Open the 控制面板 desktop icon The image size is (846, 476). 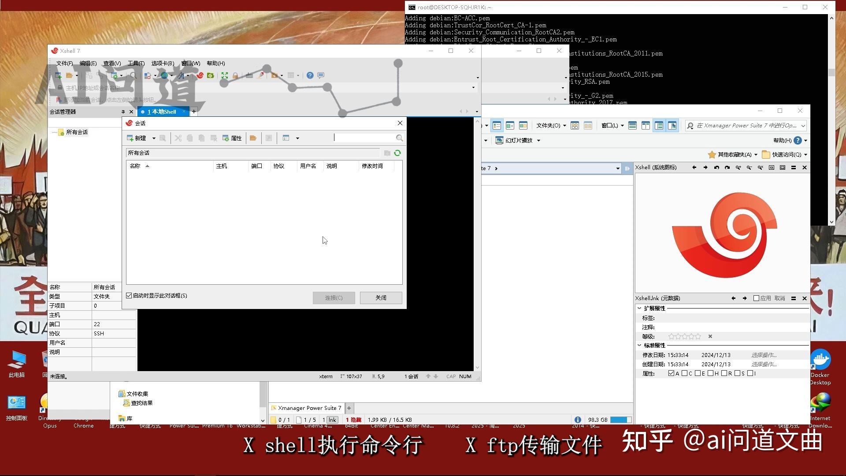coord(17,408)
